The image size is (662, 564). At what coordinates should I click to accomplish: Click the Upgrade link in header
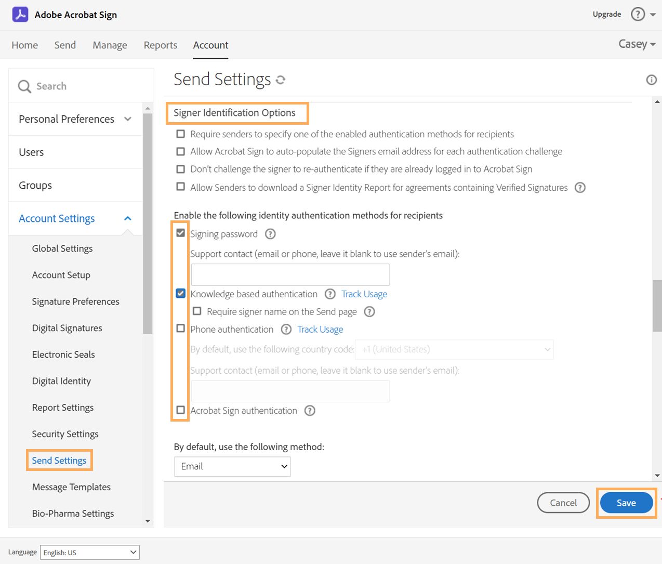607,14
